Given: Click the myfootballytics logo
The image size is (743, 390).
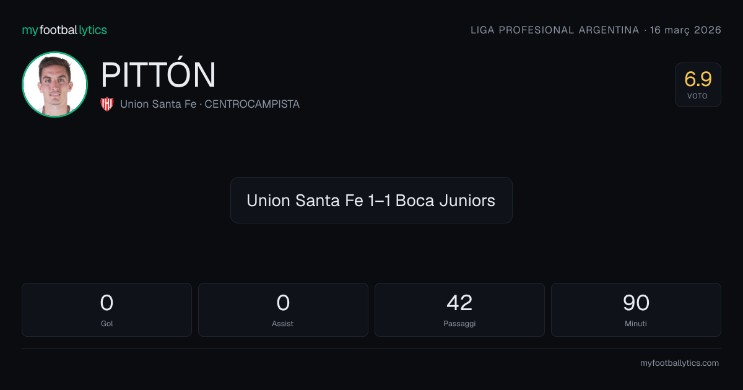Looking at the screenshot, I should [64, 30].
